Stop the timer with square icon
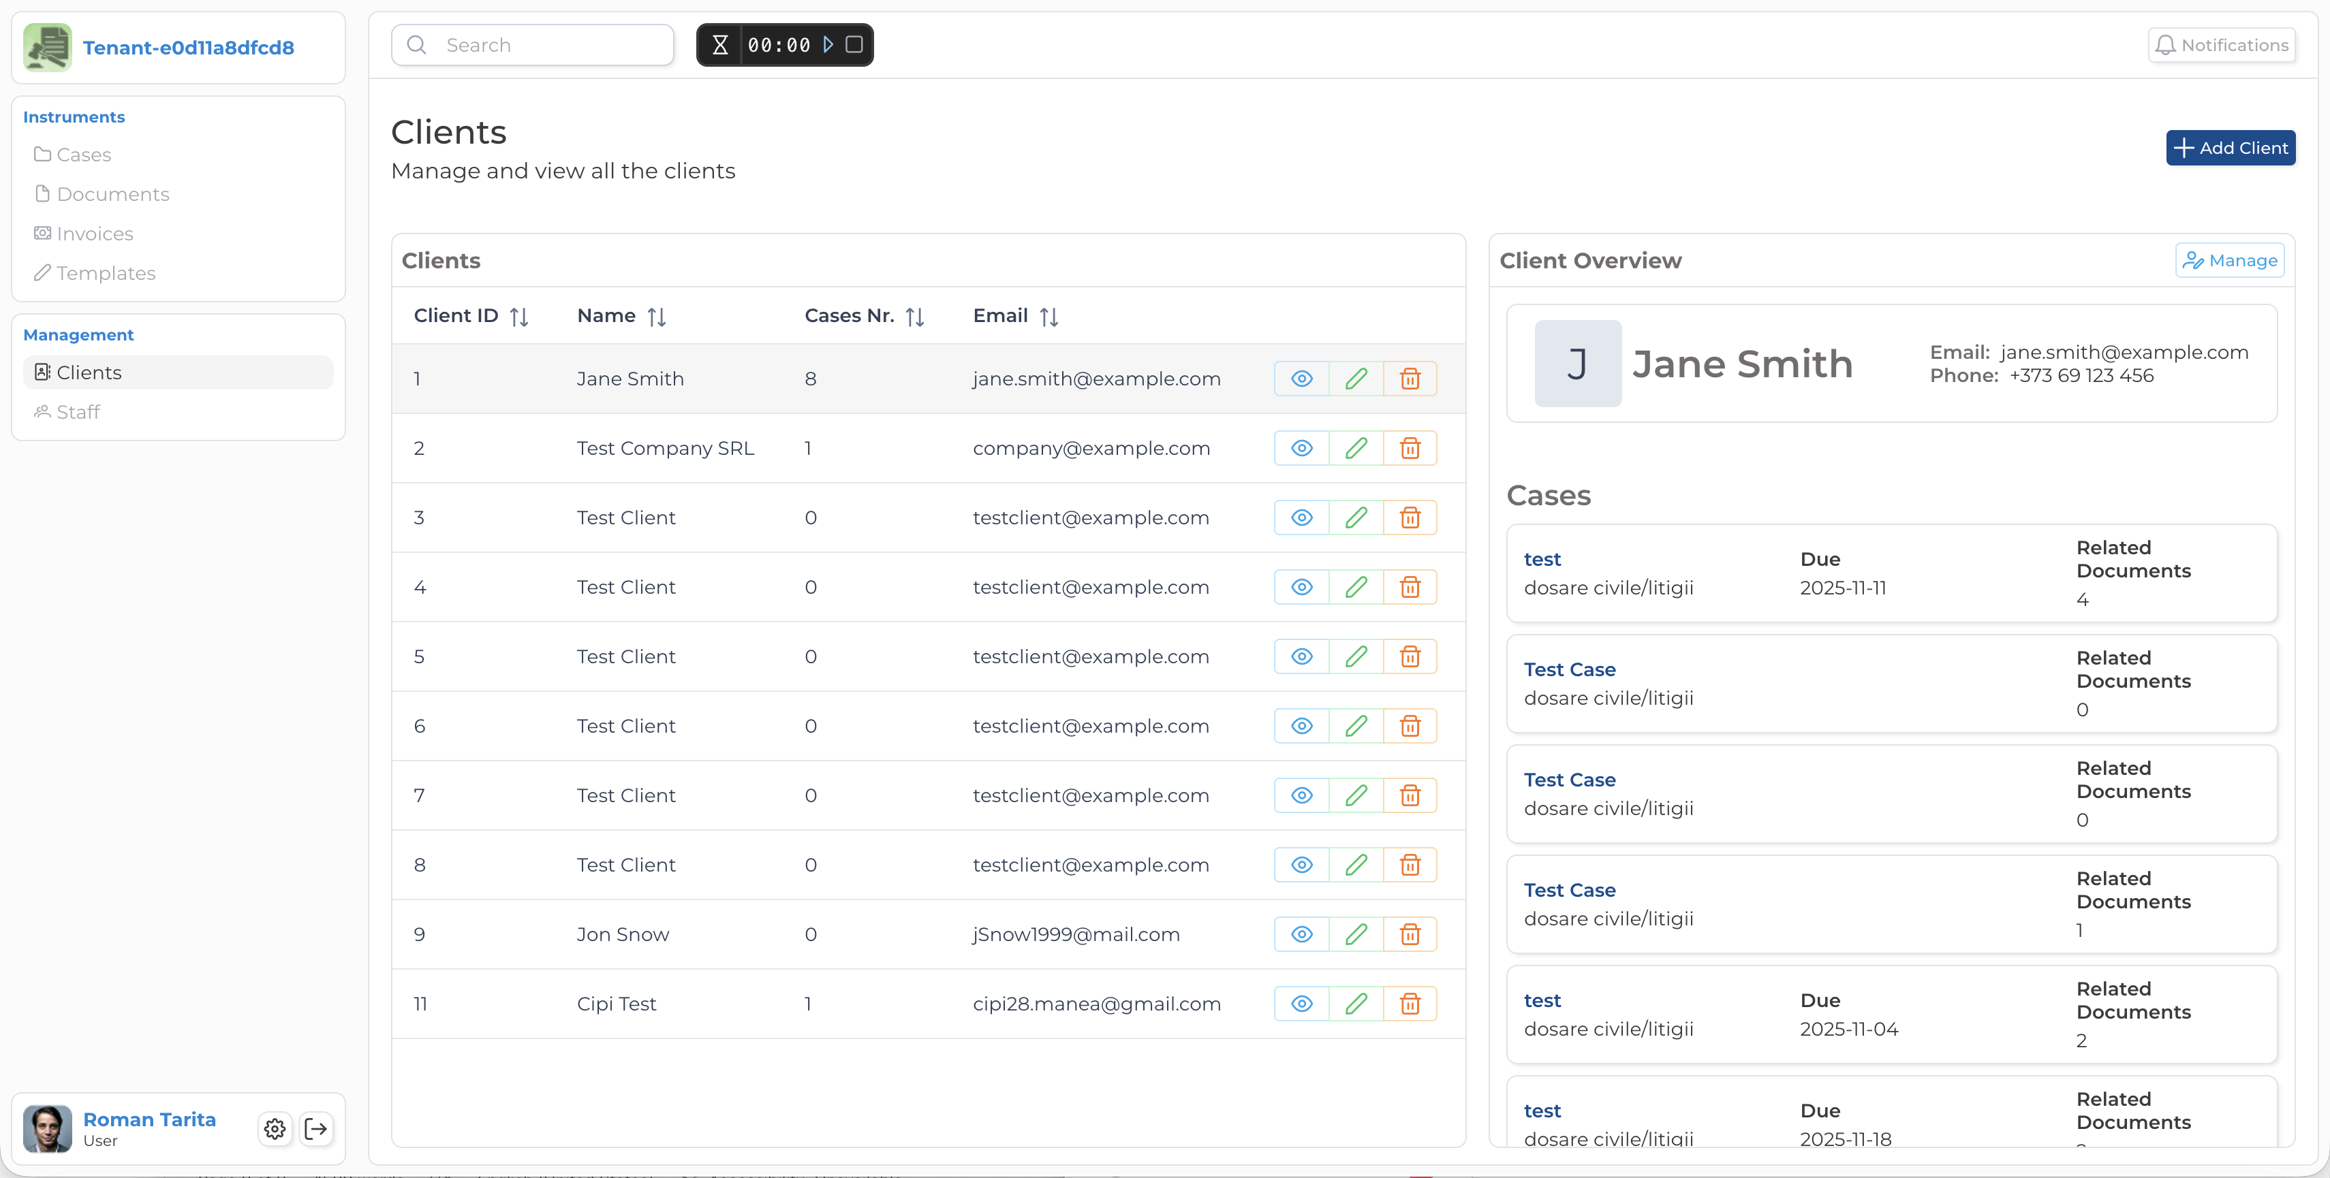Image resolution: width=2330 pixels, height=1178 pixels. coord(854,44)
